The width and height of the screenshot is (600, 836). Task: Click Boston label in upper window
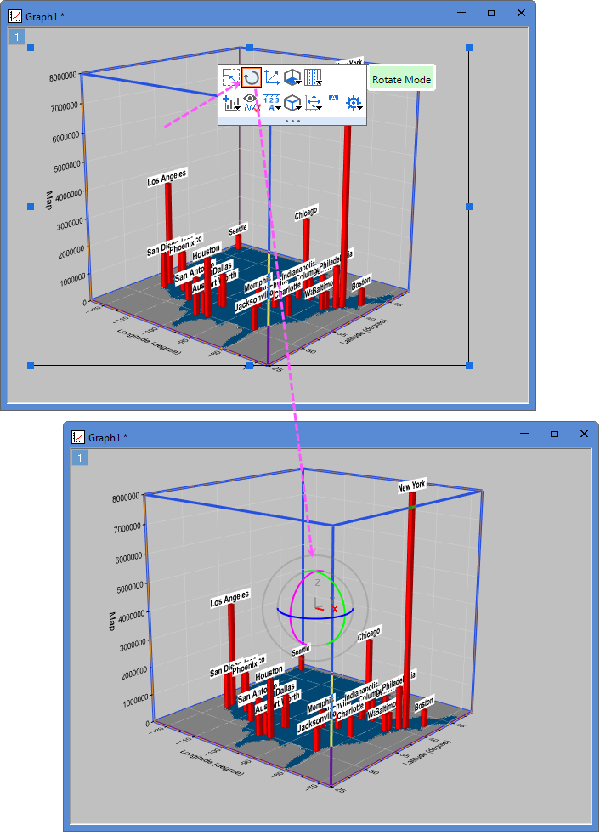(x=361, y=282)
